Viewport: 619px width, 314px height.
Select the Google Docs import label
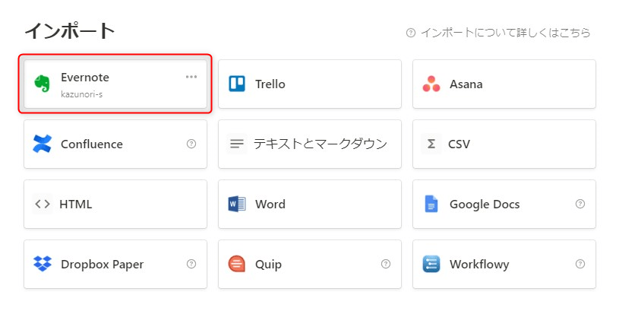tap(485, 205)
